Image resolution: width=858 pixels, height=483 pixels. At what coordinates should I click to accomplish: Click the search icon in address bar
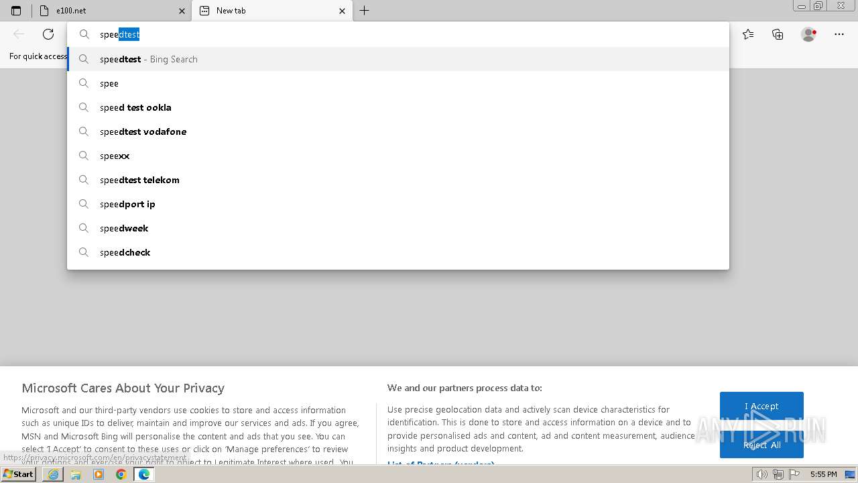click(84, 34)
